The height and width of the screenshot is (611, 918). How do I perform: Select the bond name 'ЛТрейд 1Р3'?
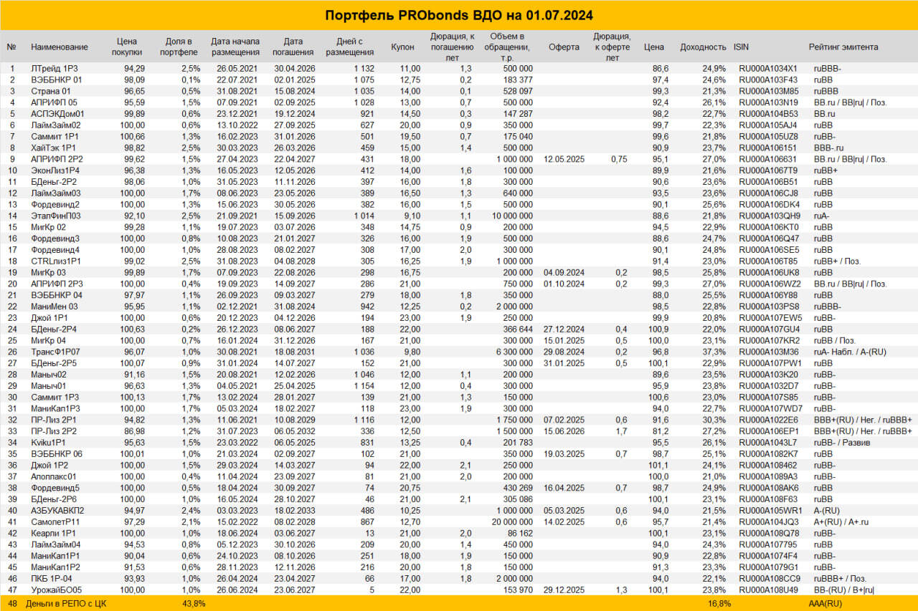(x=54, y=69)
